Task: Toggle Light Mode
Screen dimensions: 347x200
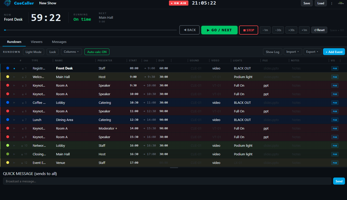Action: (x=34, y=52)
